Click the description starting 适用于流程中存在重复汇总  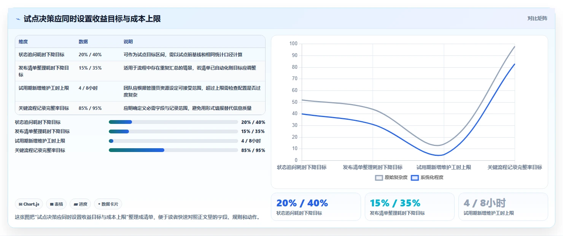190,68
